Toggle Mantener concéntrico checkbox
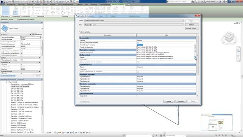The width and height of the screenshot is (243, 137). pos(18,19)
